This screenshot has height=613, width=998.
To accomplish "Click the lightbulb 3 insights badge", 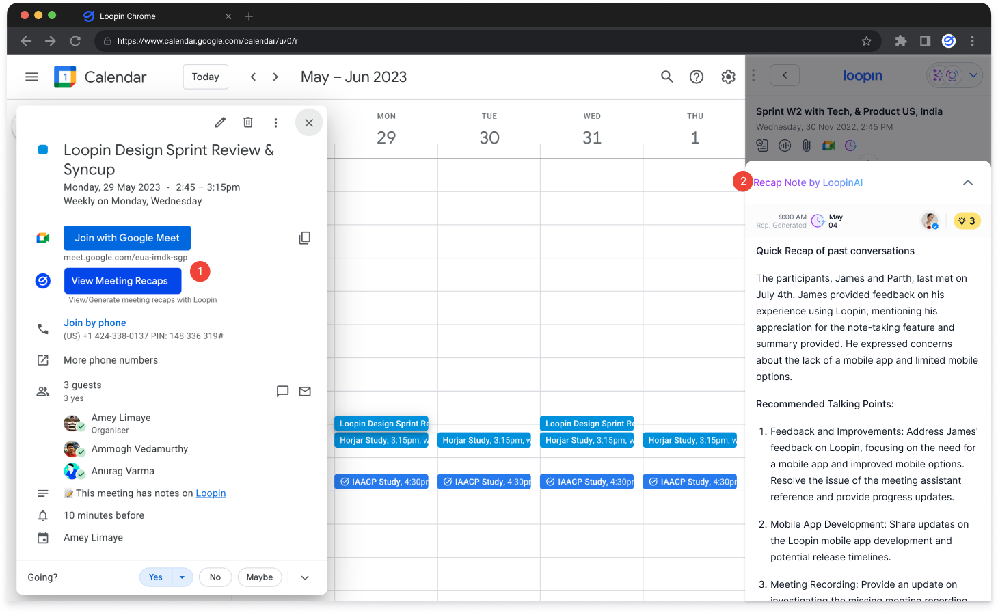I will (967, 221).
